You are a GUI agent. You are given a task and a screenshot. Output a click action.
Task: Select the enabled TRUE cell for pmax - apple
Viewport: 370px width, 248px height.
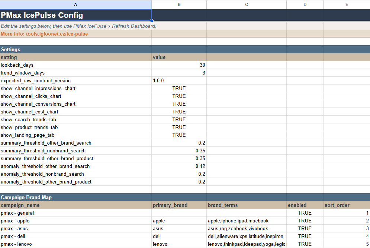coord(305,221)
